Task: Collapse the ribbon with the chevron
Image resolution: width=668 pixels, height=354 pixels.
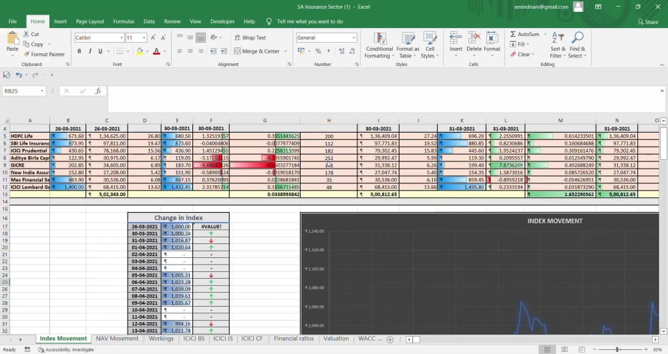Action: [661, 65]
